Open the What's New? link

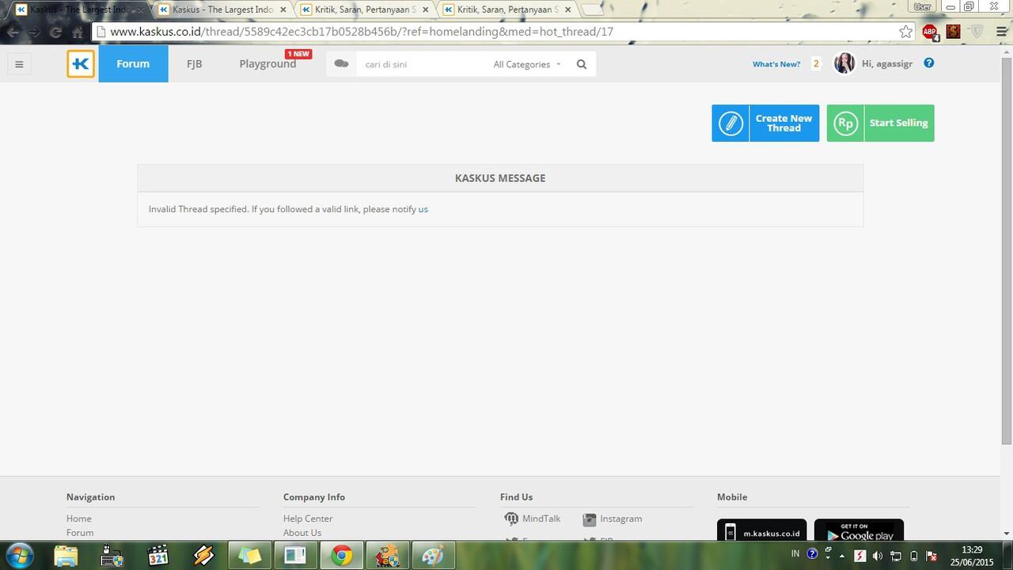[776, 64]
